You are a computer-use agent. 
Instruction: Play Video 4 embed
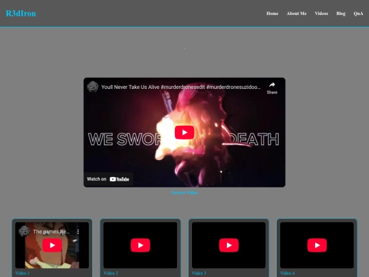pos(317,246)
